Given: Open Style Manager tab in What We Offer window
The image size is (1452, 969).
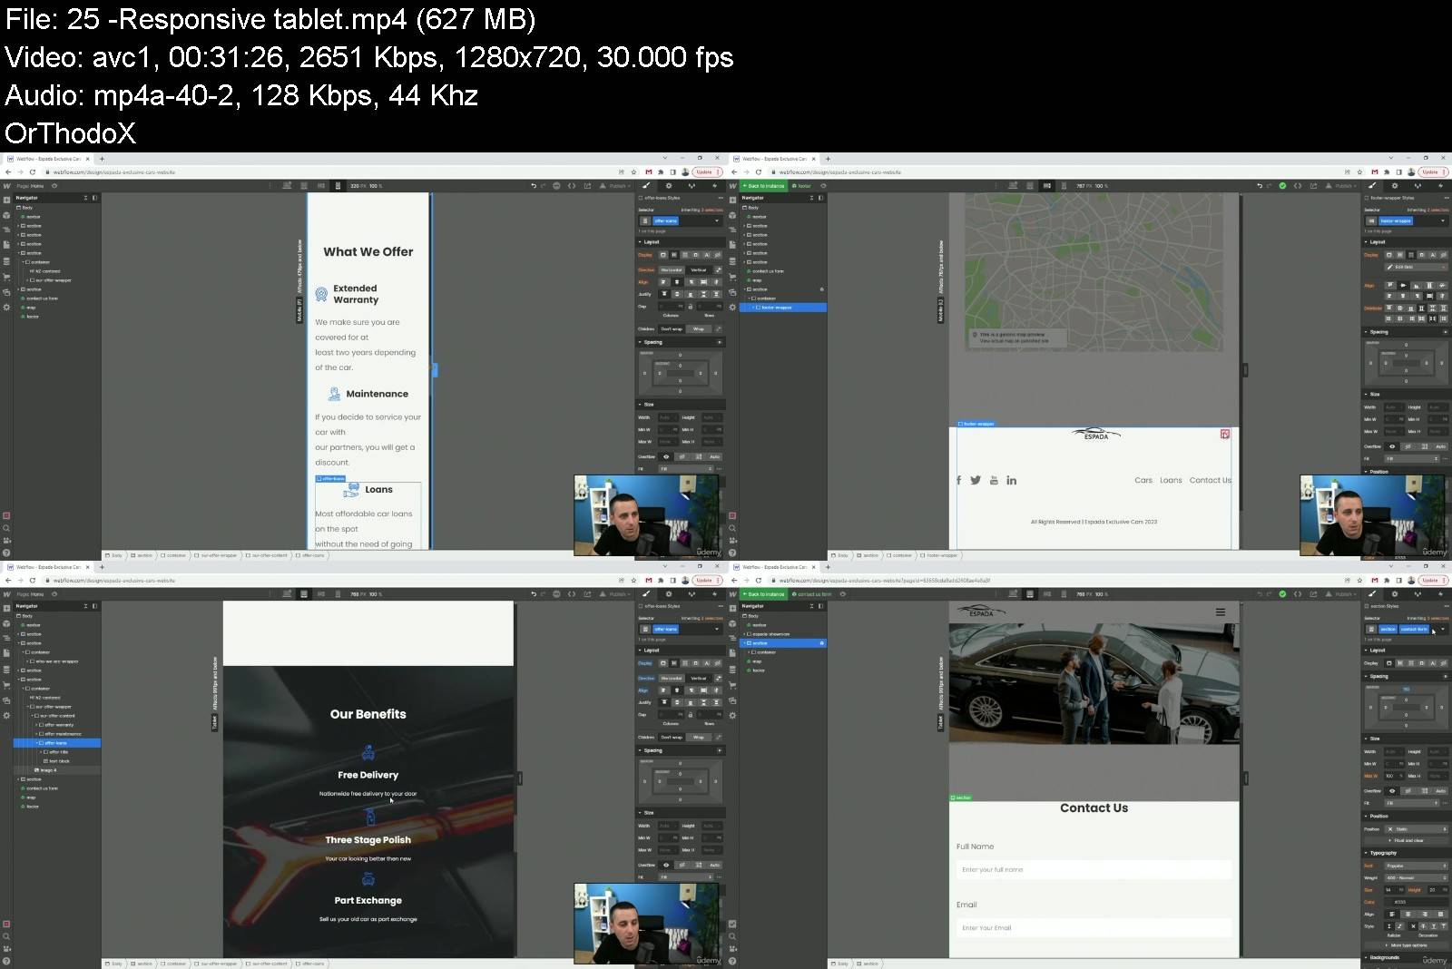Looking at the screenshot, I should [692, 186].
